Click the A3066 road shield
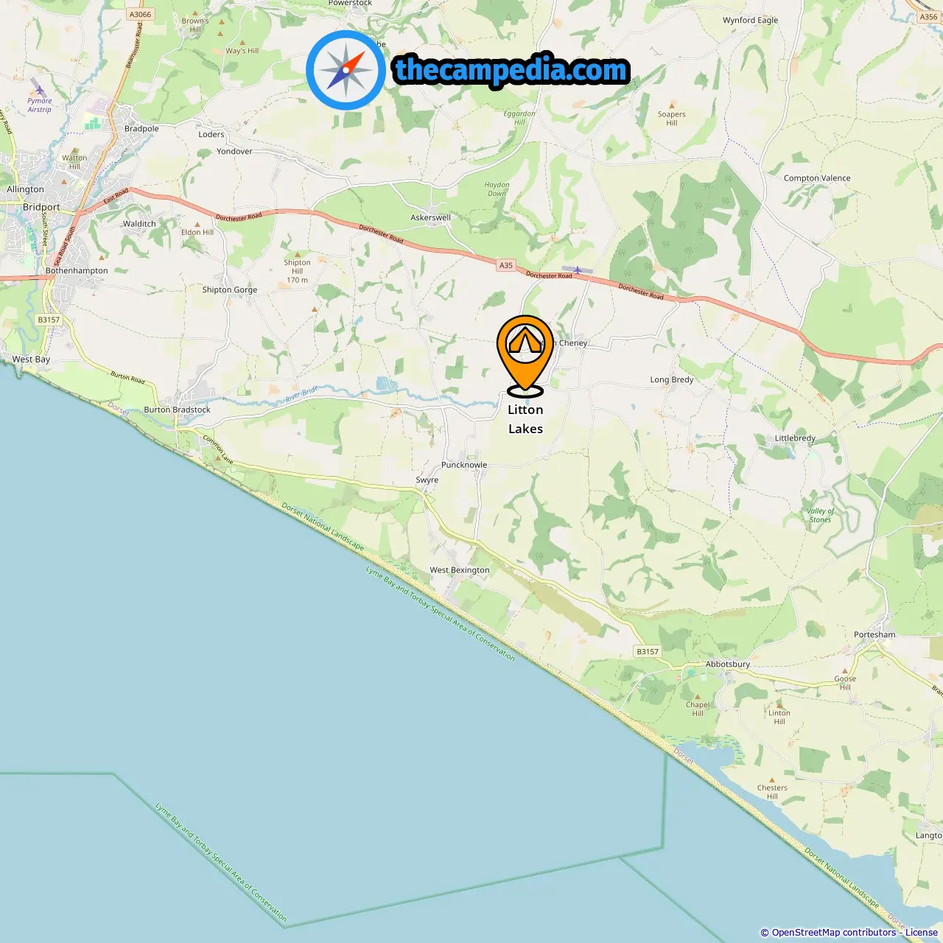943x943 pixels. (x=140, y=14)
